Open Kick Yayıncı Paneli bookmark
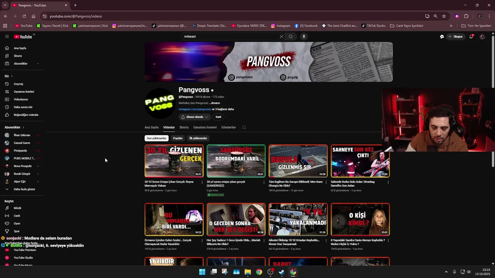 (53, 26)
